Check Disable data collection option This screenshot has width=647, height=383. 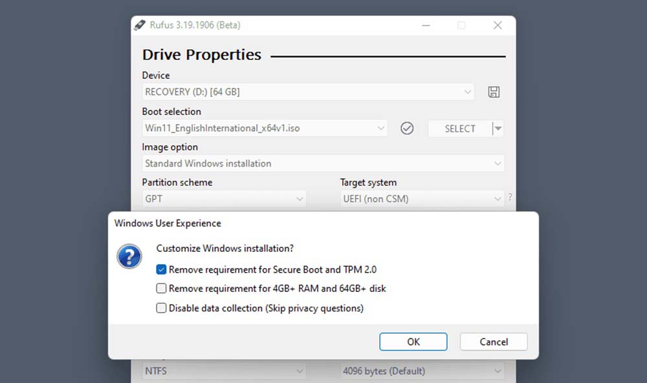(162, 308)
